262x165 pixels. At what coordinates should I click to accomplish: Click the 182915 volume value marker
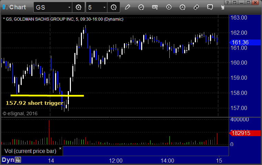245,133
